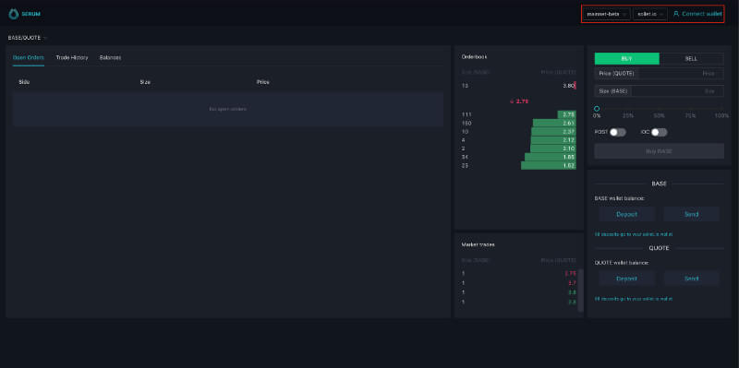Select the 2.10 bid row in orderbook
Screen dimensions: 739x368
(518, 148)
